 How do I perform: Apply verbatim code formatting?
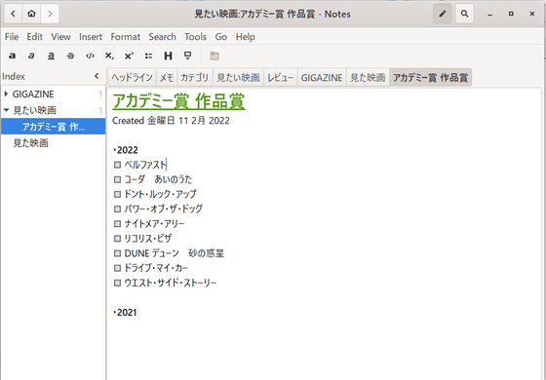point(90,56)
